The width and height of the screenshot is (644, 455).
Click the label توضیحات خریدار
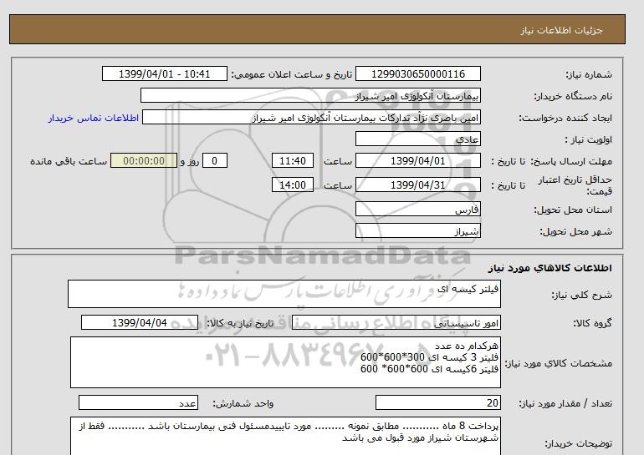[578, 443]
